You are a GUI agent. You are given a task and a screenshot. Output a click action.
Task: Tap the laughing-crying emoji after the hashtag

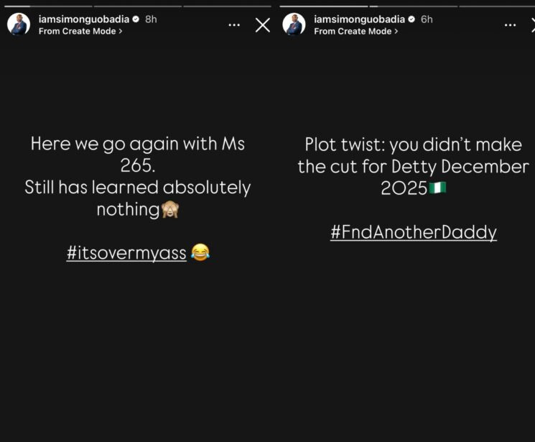tap(200, 252)
